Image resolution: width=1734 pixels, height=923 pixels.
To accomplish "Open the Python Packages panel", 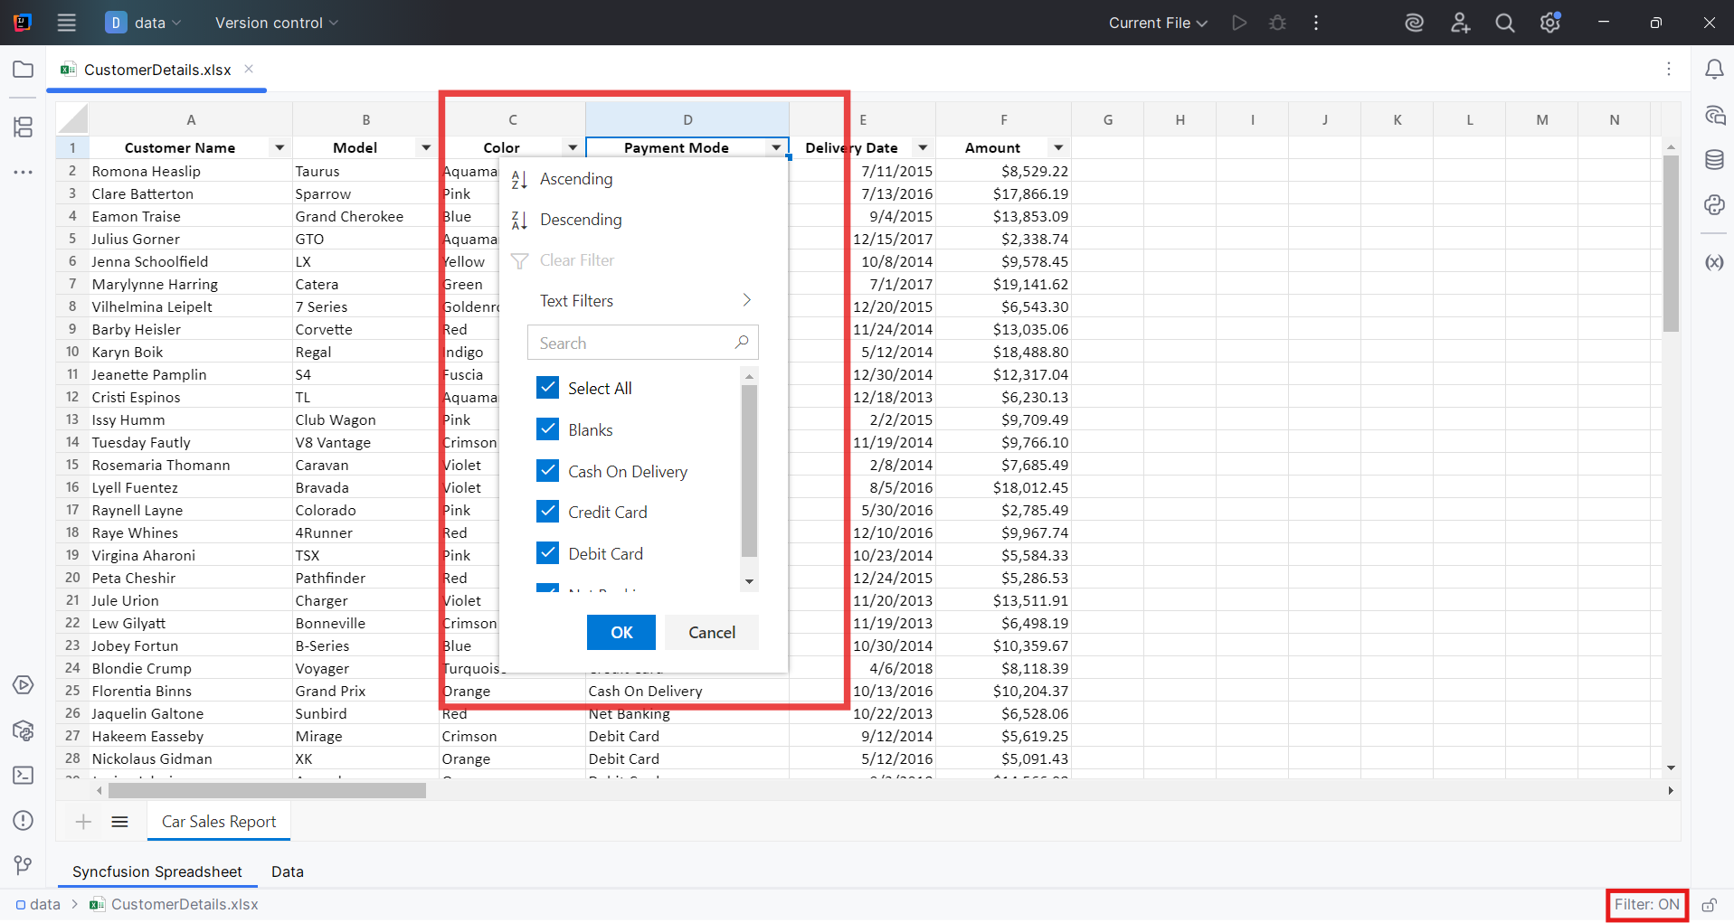I will [1715, 205].
